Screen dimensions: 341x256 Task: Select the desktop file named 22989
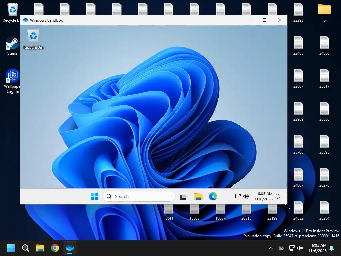pyautogui.click(x=298, y=112)
